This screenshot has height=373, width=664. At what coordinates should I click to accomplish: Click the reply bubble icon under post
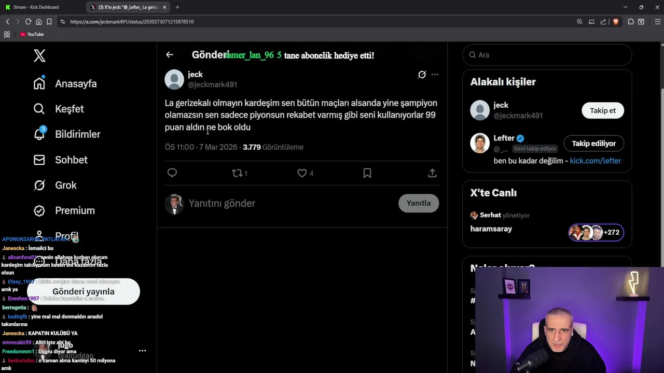click(172, 173)
